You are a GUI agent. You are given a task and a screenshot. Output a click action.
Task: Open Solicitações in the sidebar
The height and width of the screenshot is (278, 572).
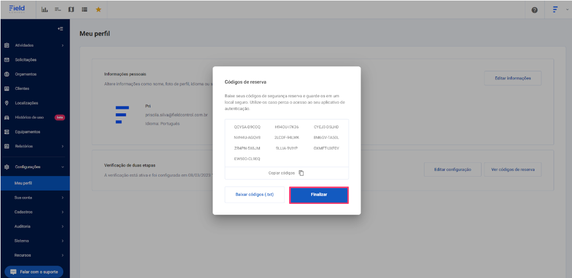pyautogui.click(x=35, y=60)
